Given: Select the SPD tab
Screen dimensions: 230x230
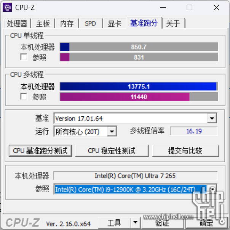Looking at the screenshot, I should click(91, 23).
